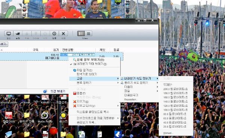The width and height of the screenshot is (225, 138).
Task: Click the 936.10 메가바이트 size cell
Action: point(52,57)
